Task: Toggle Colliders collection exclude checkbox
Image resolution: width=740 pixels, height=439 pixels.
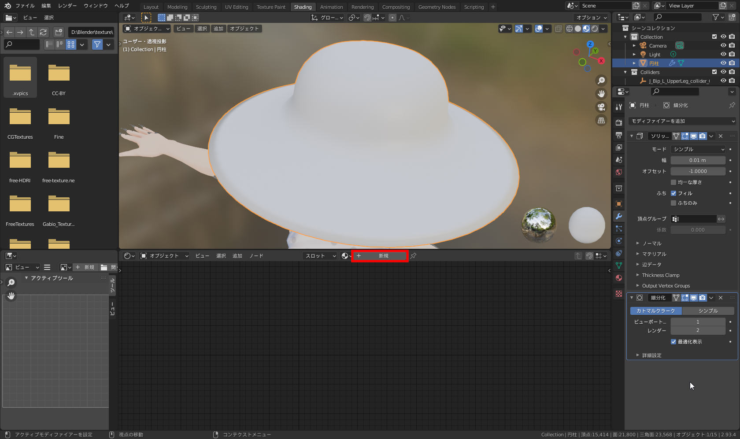Action: (x=714, y=72)
